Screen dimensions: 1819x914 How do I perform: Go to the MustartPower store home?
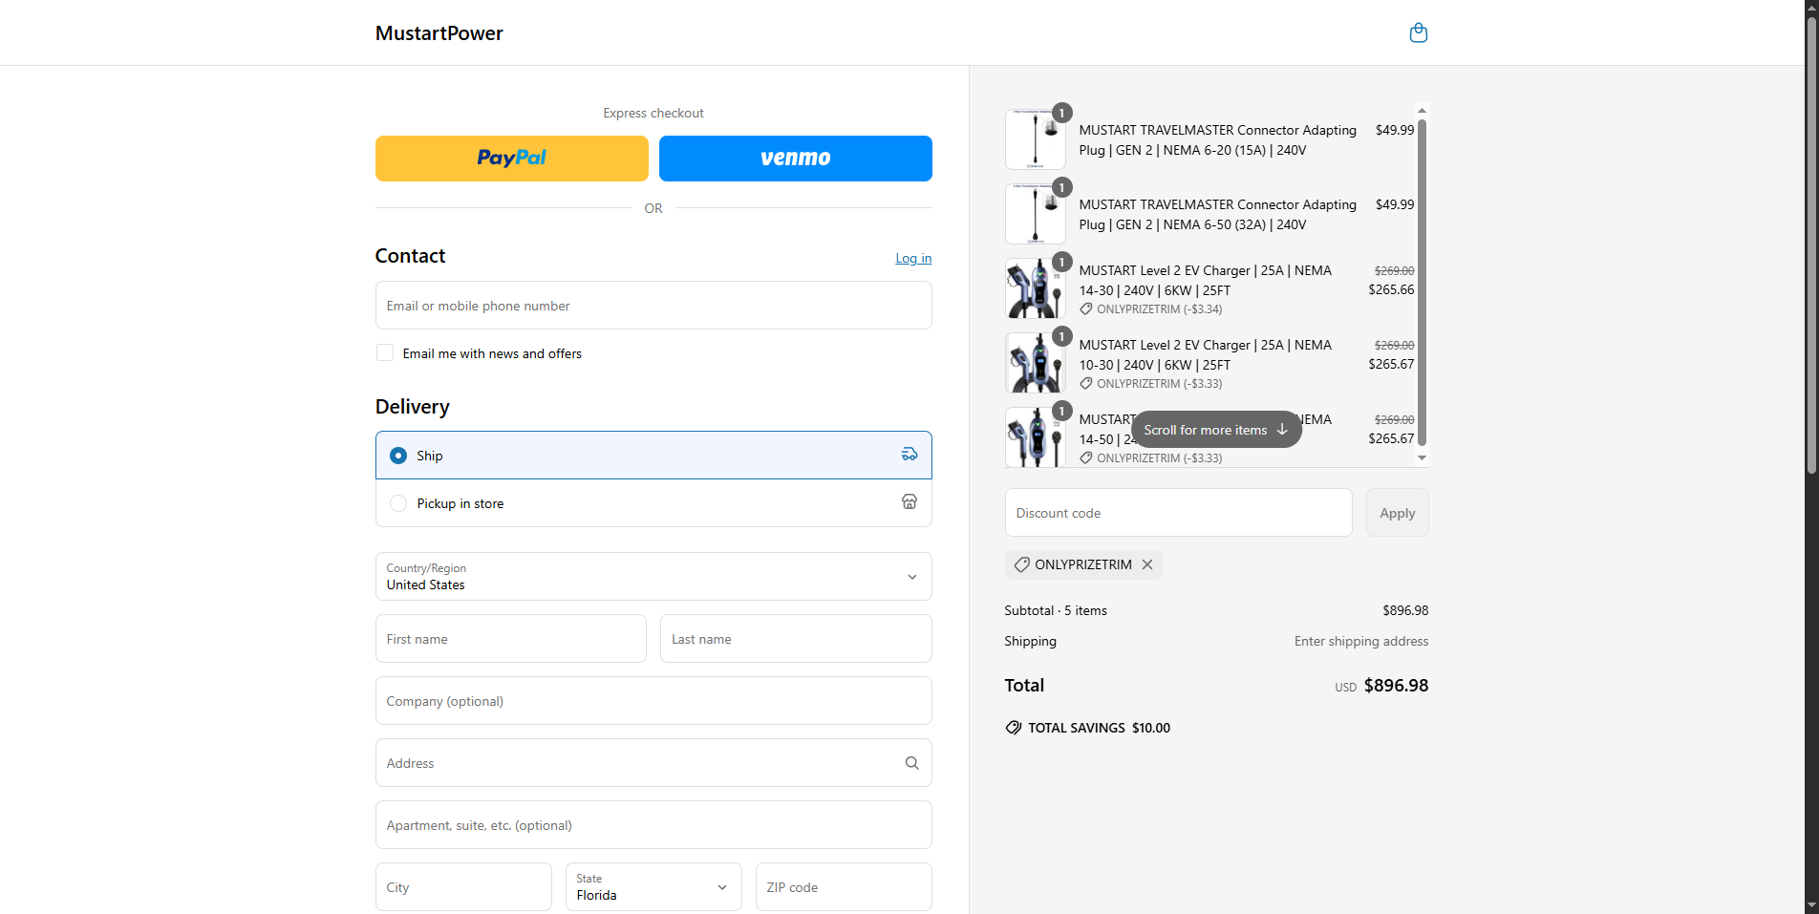[x=439, y=33]
